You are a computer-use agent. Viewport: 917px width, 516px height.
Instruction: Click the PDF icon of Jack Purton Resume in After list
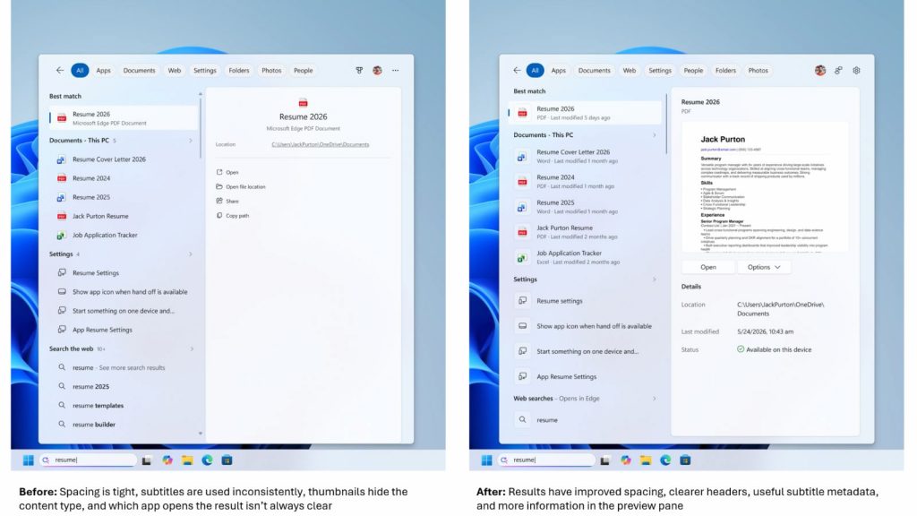(x=522, y=232)
